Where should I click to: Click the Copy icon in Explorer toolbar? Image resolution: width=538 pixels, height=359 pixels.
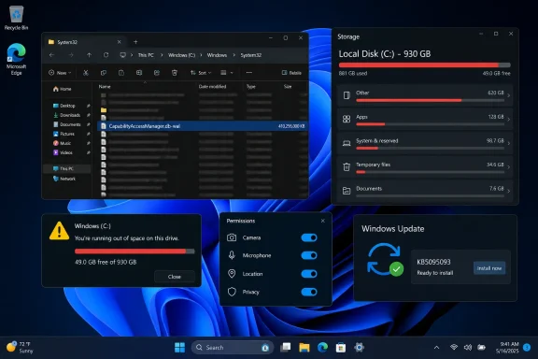coord(104,73)
